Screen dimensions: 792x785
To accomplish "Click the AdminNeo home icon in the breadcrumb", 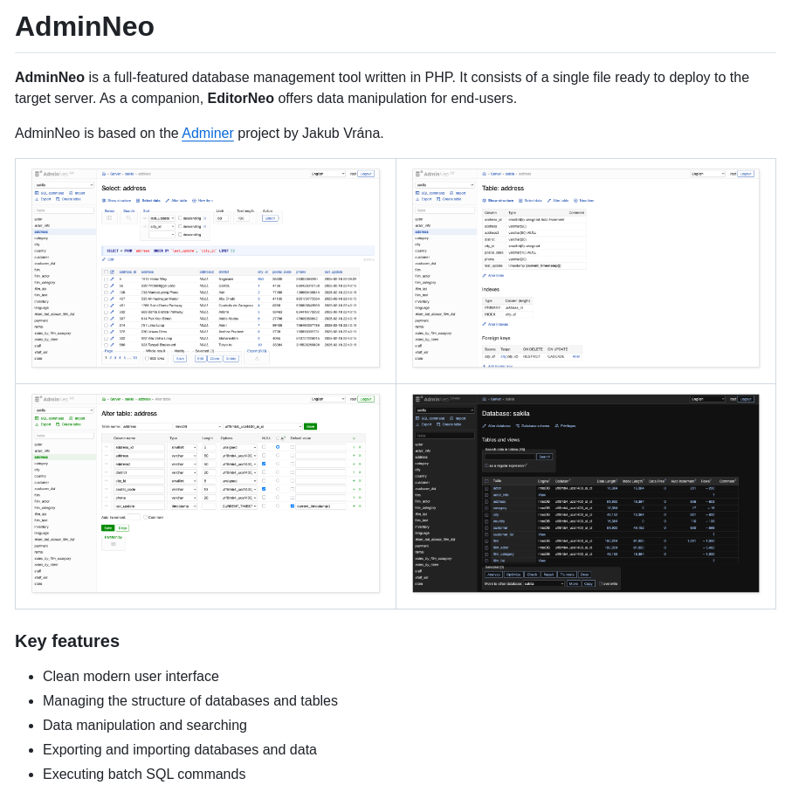I will pyautogui.click(x=102, y=175).
